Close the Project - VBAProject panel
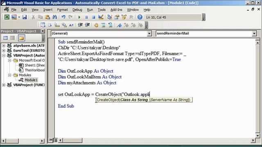Viewport: 262px width, 147px height. coord(43,31)
